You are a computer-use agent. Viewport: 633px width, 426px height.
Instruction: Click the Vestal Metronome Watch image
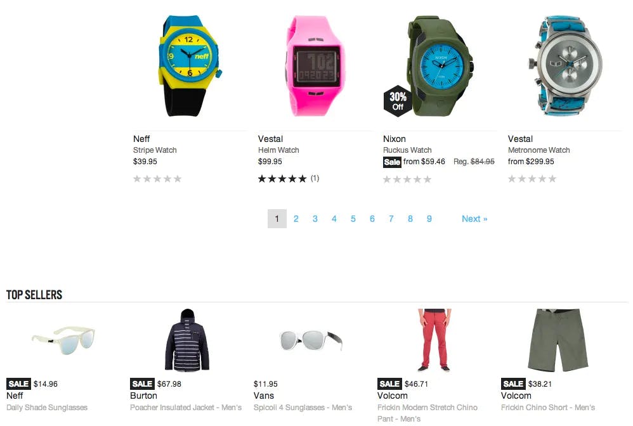click(565, 66)
